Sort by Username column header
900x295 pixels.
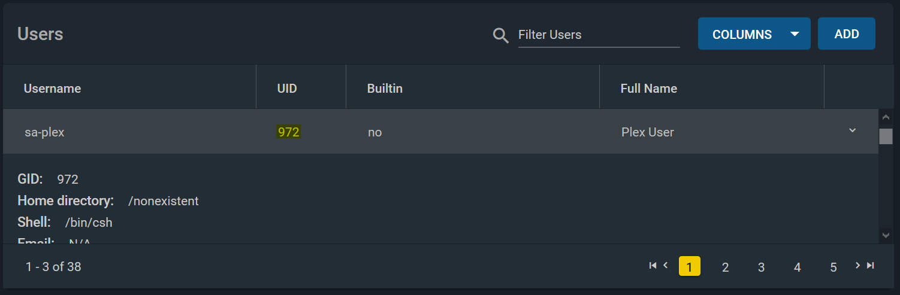click(x=52, y=89)
